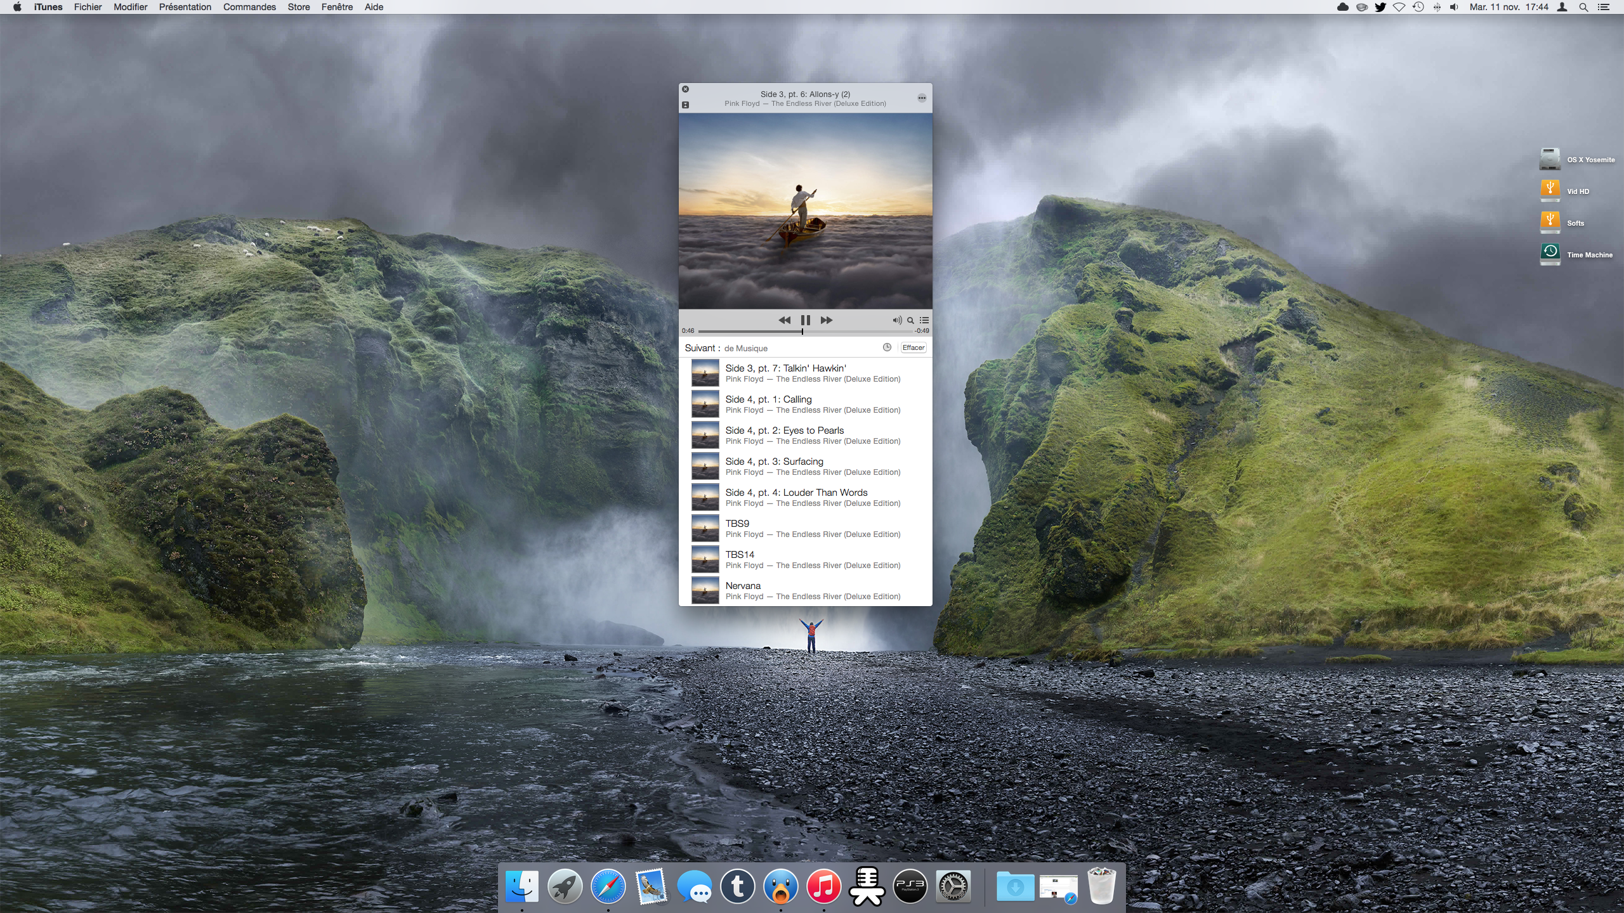This screenshot has height=913, width=1624.
Task: Open the Store menu
Action: click(299, 7)
